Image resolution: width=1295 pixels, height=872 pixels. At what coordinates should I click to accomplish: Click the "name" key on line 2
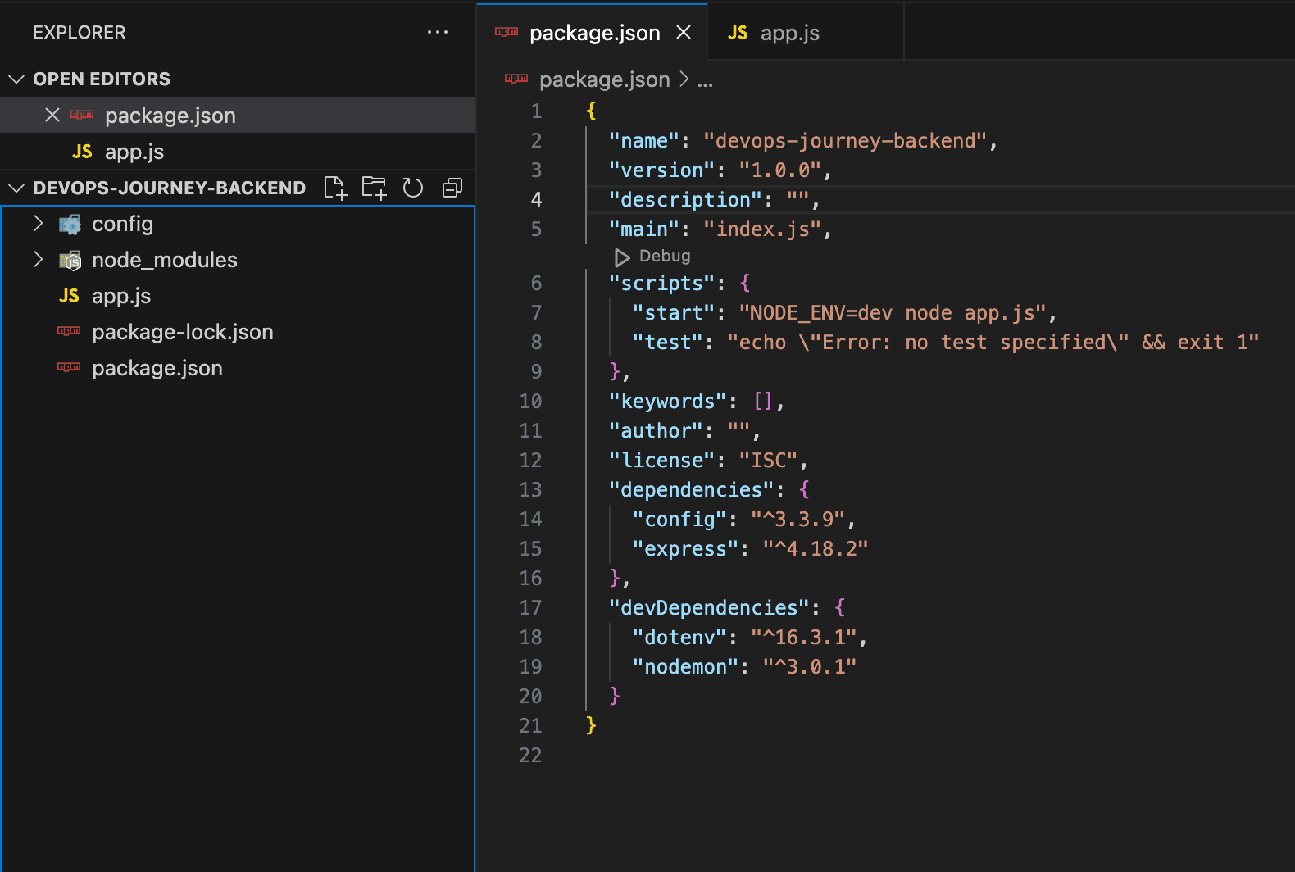644,141
